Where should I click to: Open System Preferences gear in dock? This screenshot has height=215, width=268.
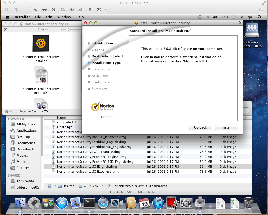pyautogui.click(x=186, y=203)
